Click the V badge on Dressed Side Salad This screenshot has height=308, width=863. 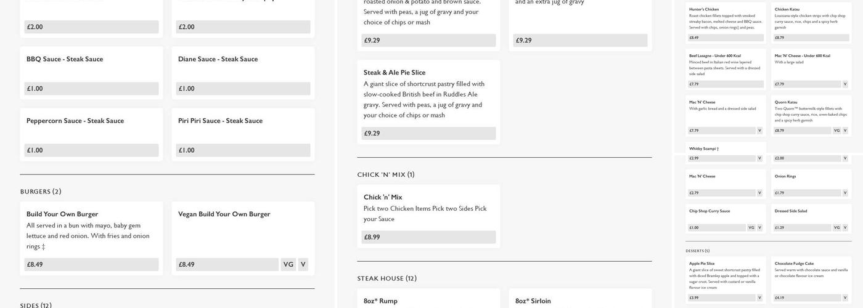click(845, 227)
